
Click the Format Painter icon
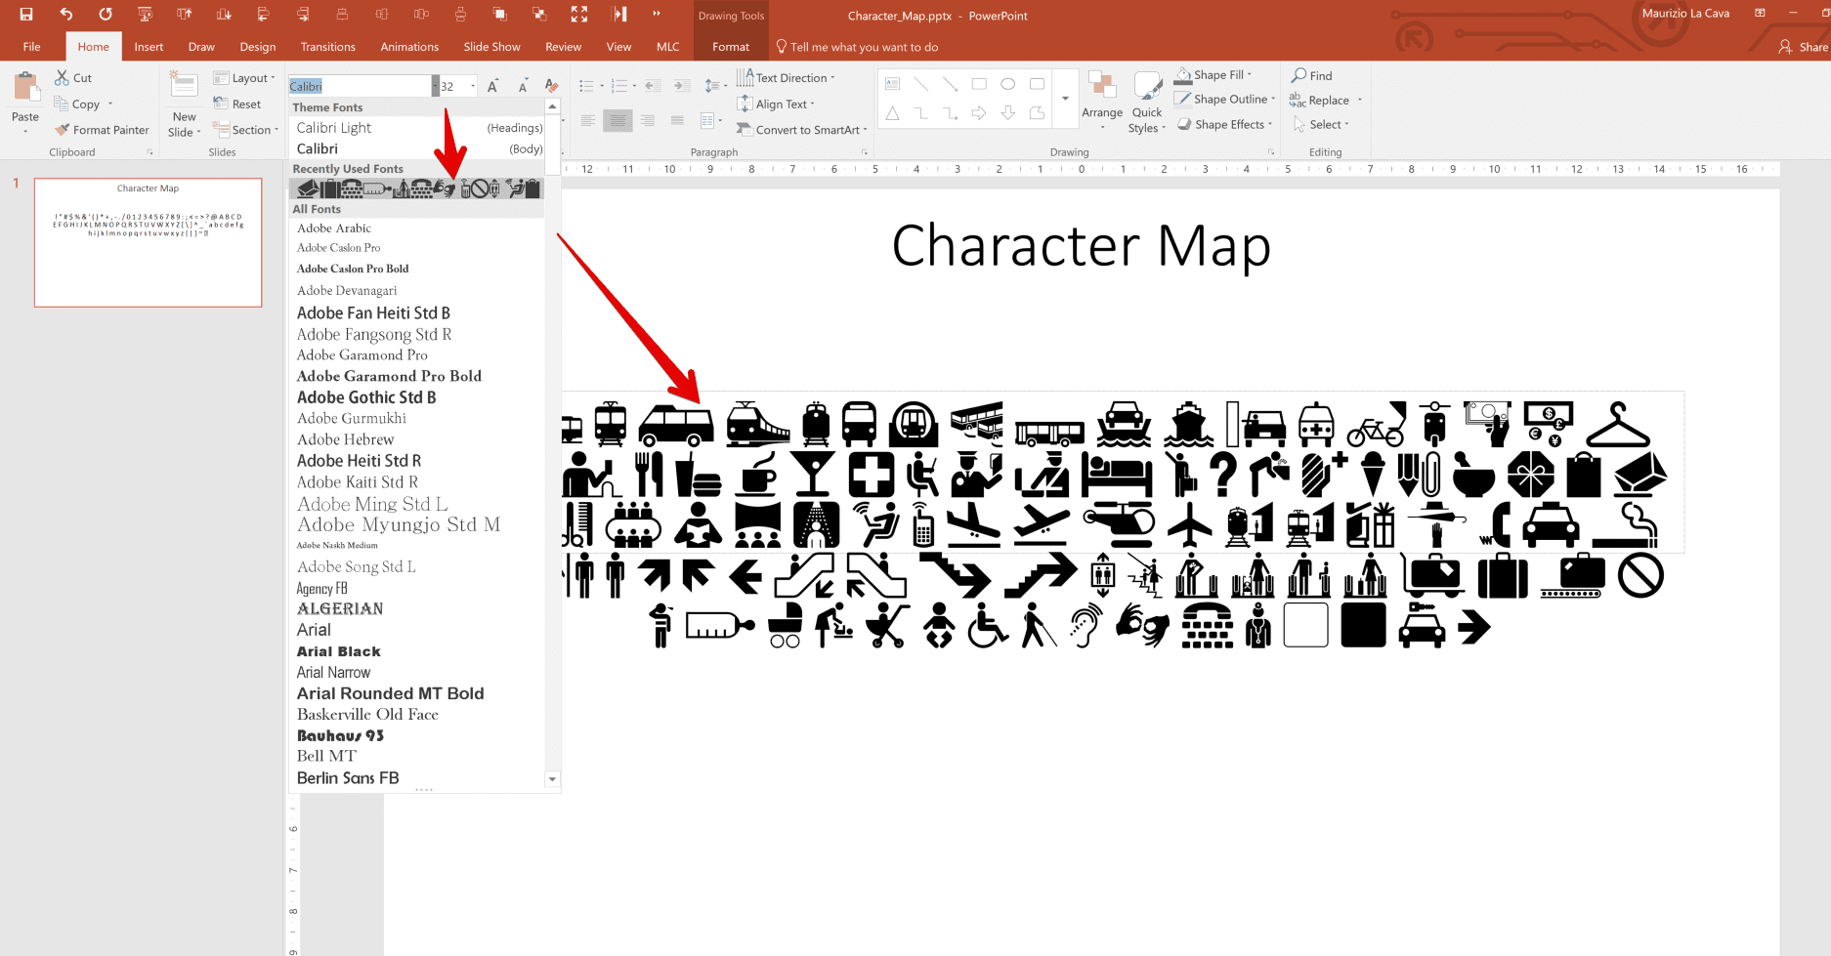click(62, 129)
